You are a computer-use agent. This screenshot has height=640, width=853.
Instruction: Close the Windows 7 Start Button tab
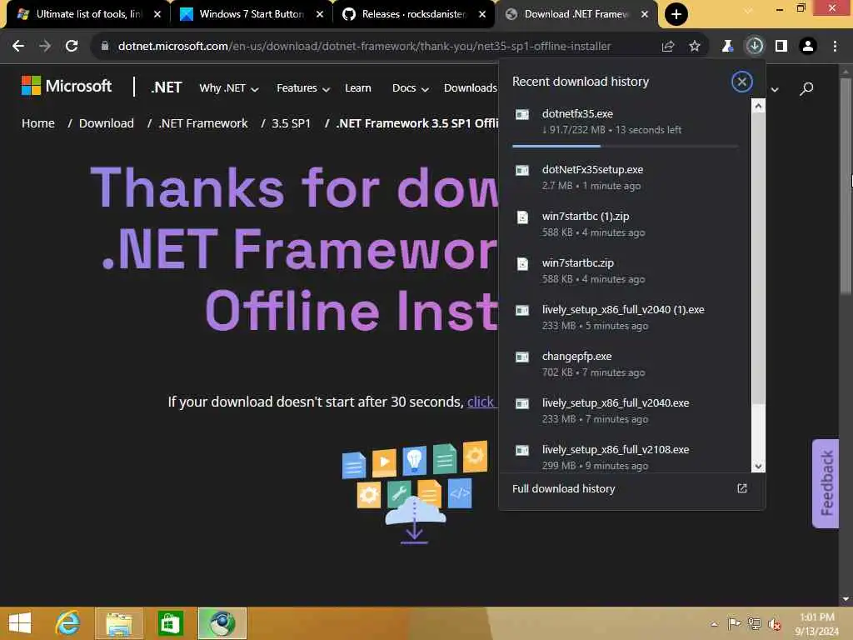(320, 14)
